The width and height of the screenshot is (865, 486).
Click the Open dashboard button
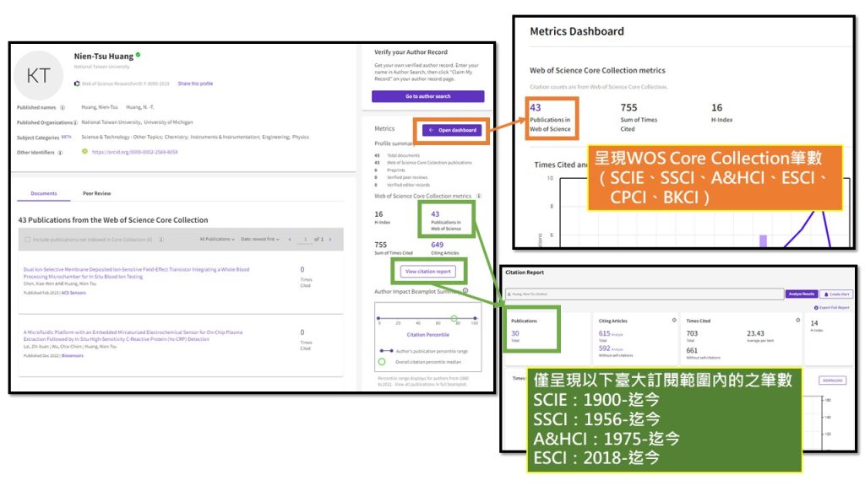453,130
